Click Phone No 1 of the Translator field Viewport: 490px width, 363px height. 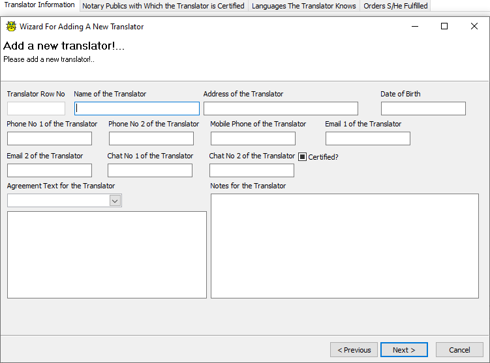pyautogui.click(x=50, y=139)
